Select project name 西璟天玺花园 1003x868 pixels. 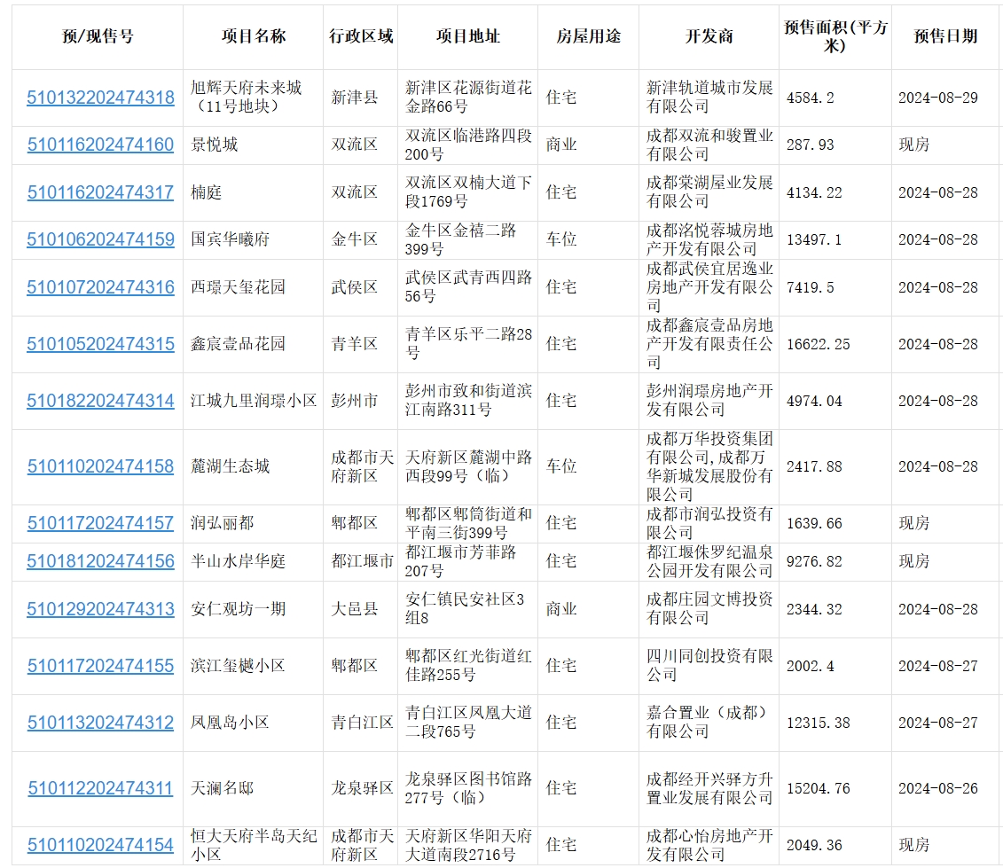pyautogui.click(x=238, y=287)
